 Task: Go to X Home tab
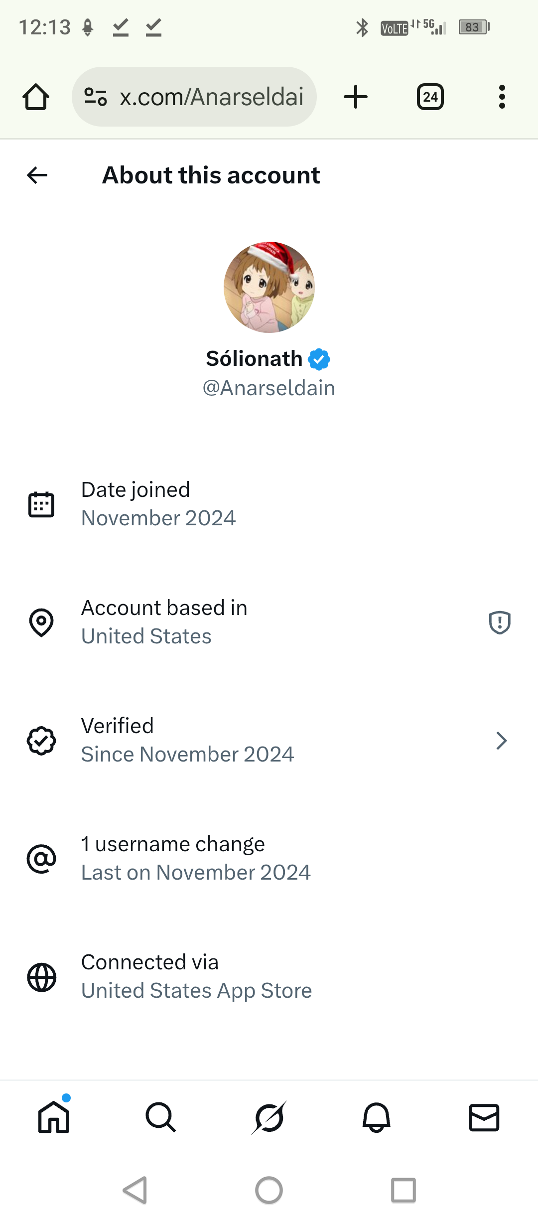click(x=54, y=1117)
